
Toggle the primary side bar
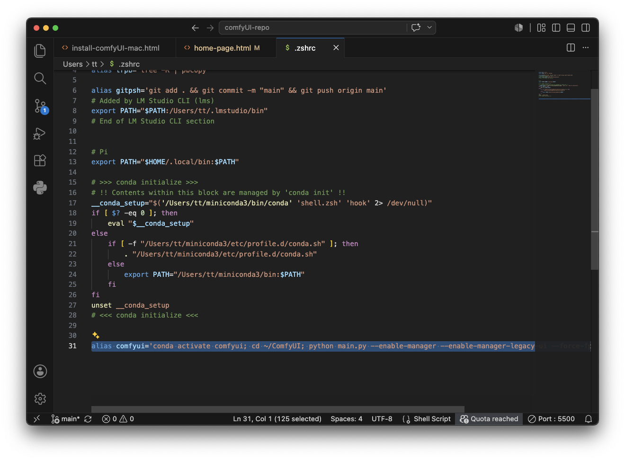[x=556, y=28]
